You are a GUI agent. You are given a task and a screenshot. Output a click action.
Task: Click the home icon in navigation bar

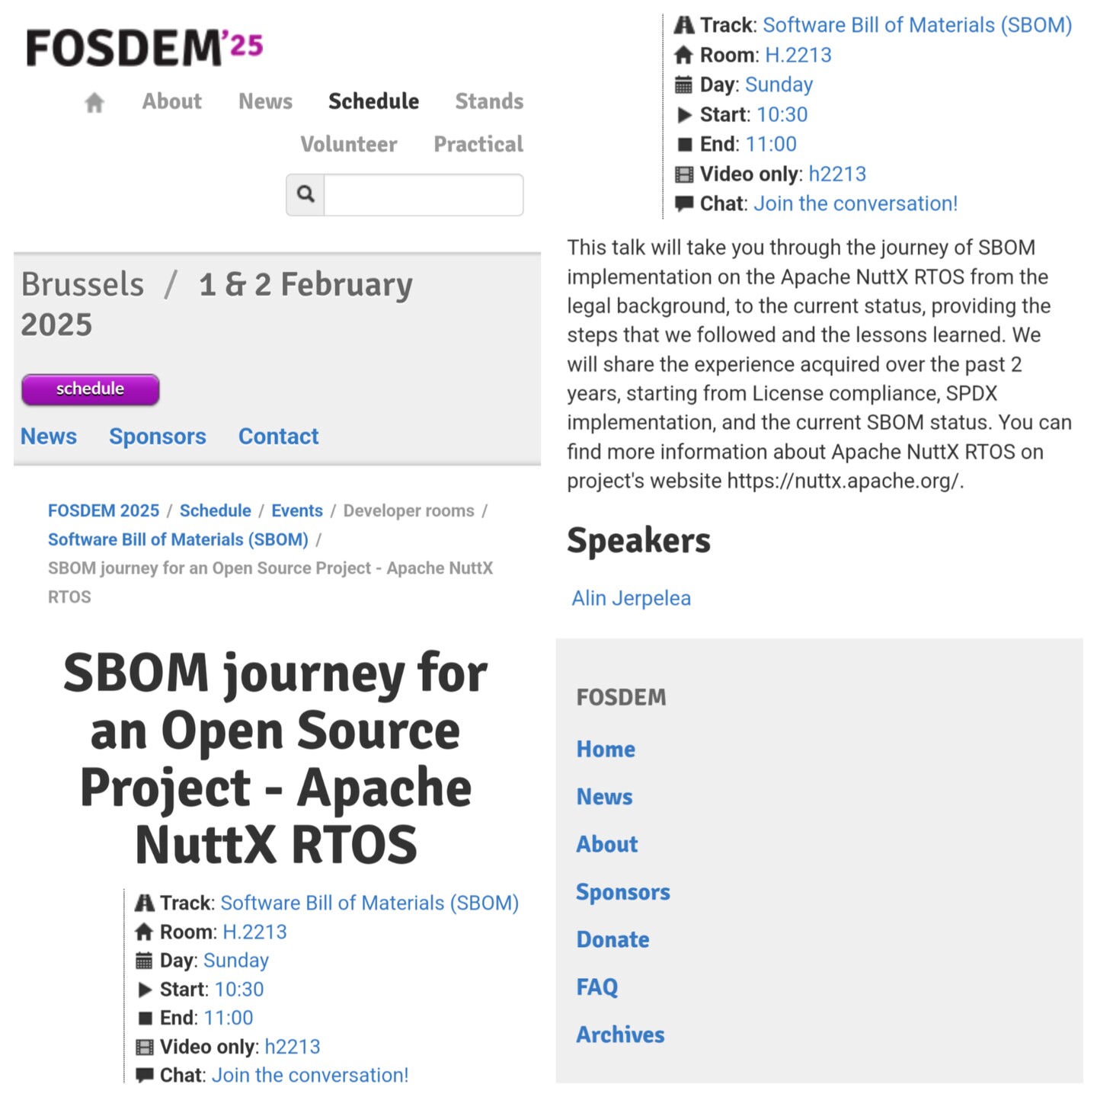point(94,102)
